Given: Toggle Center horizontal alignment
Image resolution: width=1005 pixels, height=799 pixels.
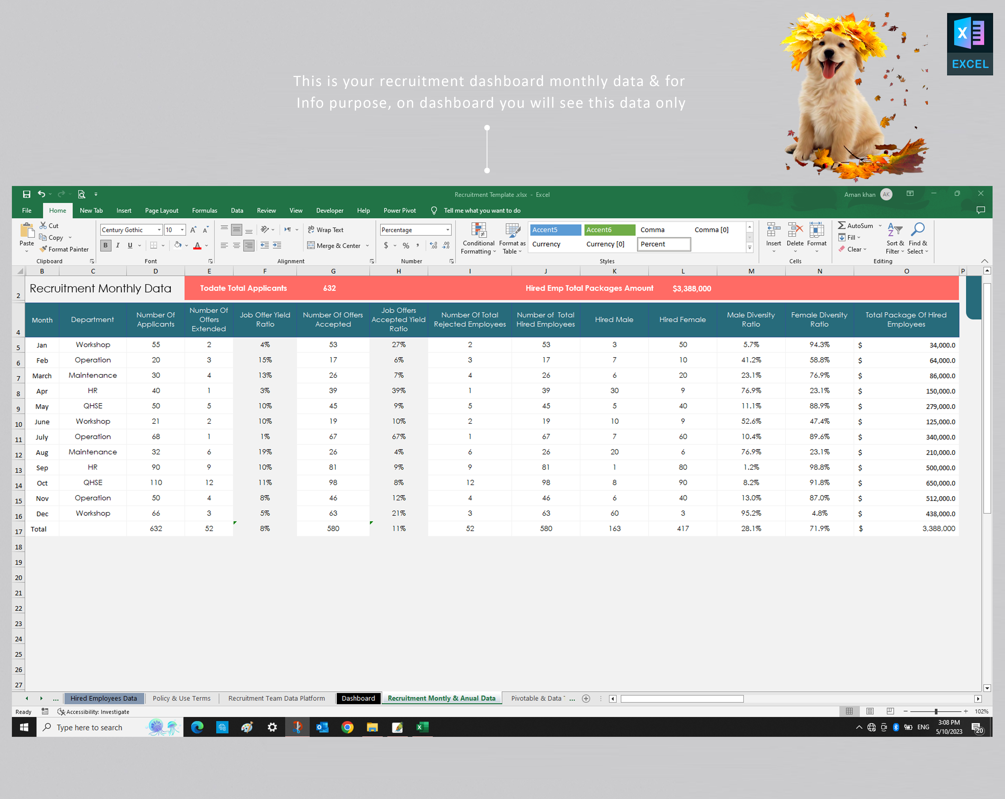Looking at the screenshot, I should pos(236,245).
